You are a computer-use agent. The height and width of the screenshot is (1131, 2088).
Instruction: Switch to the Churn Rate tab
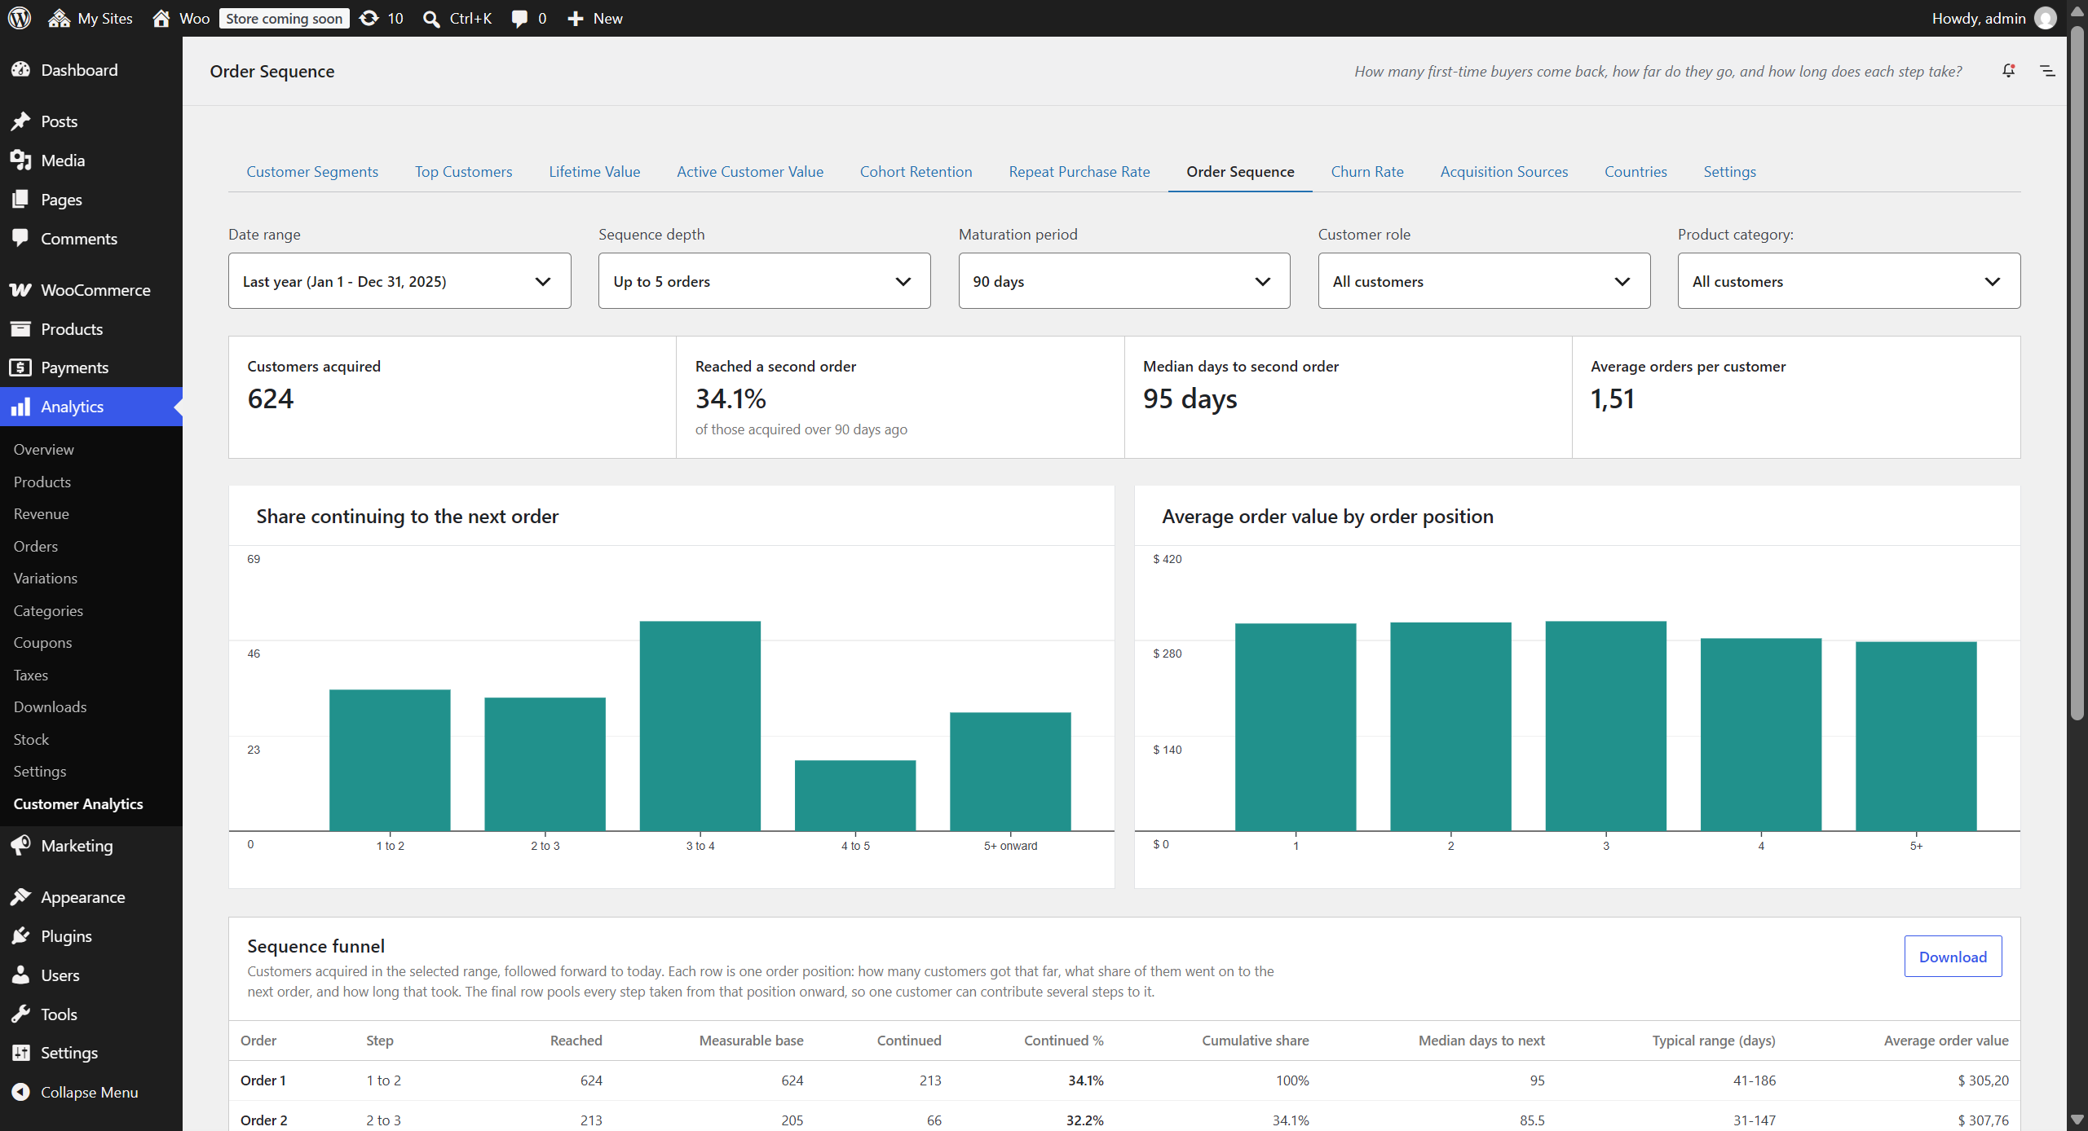pyautogui.click(x=1367, y=171)
